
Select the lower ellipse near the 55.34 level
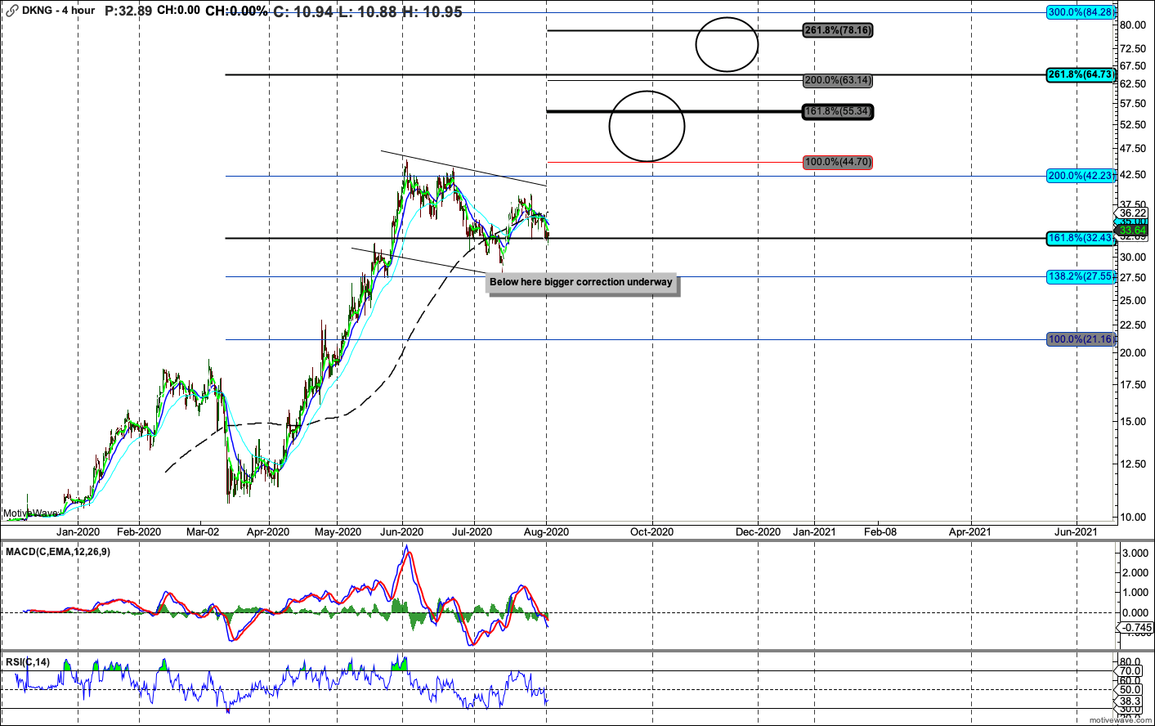pos(647,126)
